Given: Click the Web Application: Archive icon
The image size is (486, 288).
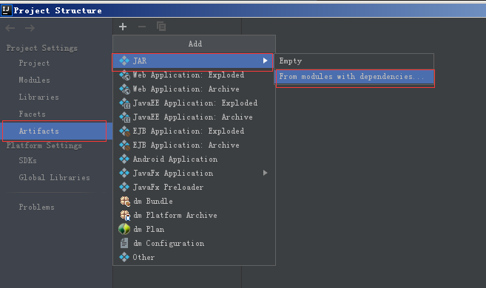Looking at the screenshot, I should point(124,89).
